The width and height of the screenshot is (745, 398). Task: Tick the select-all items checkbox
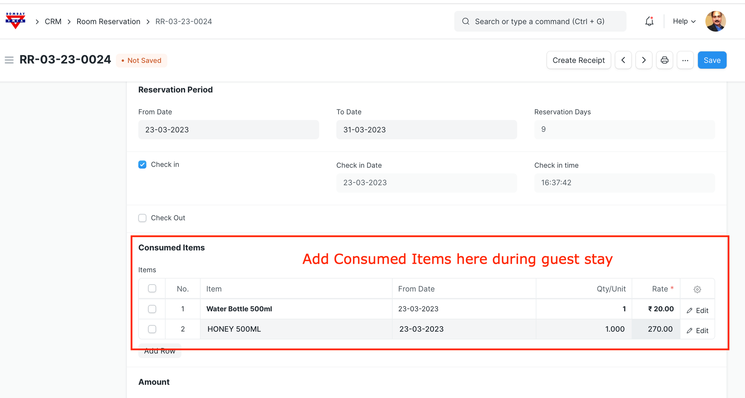pos(152,289)
